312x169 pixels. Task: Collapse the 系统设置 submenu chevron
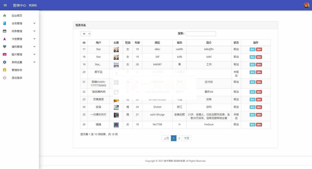pos(34,62)
